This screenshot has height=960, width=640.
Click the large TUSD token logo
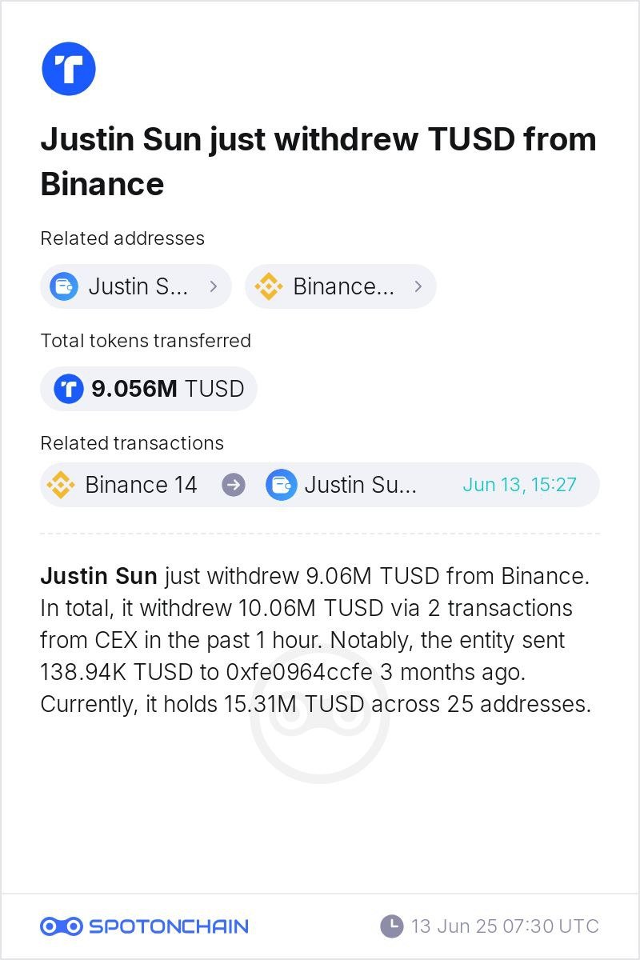(x=69, y=69)
